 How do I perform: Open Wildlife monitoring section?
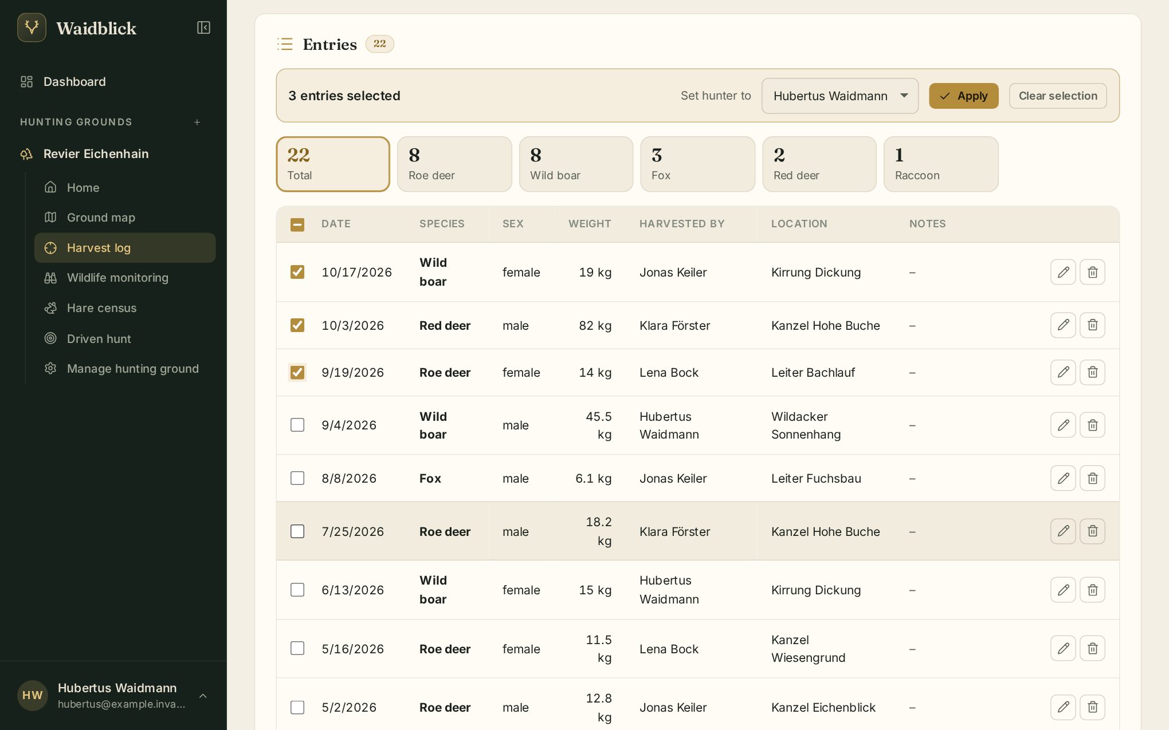click(x=125, y=278)
